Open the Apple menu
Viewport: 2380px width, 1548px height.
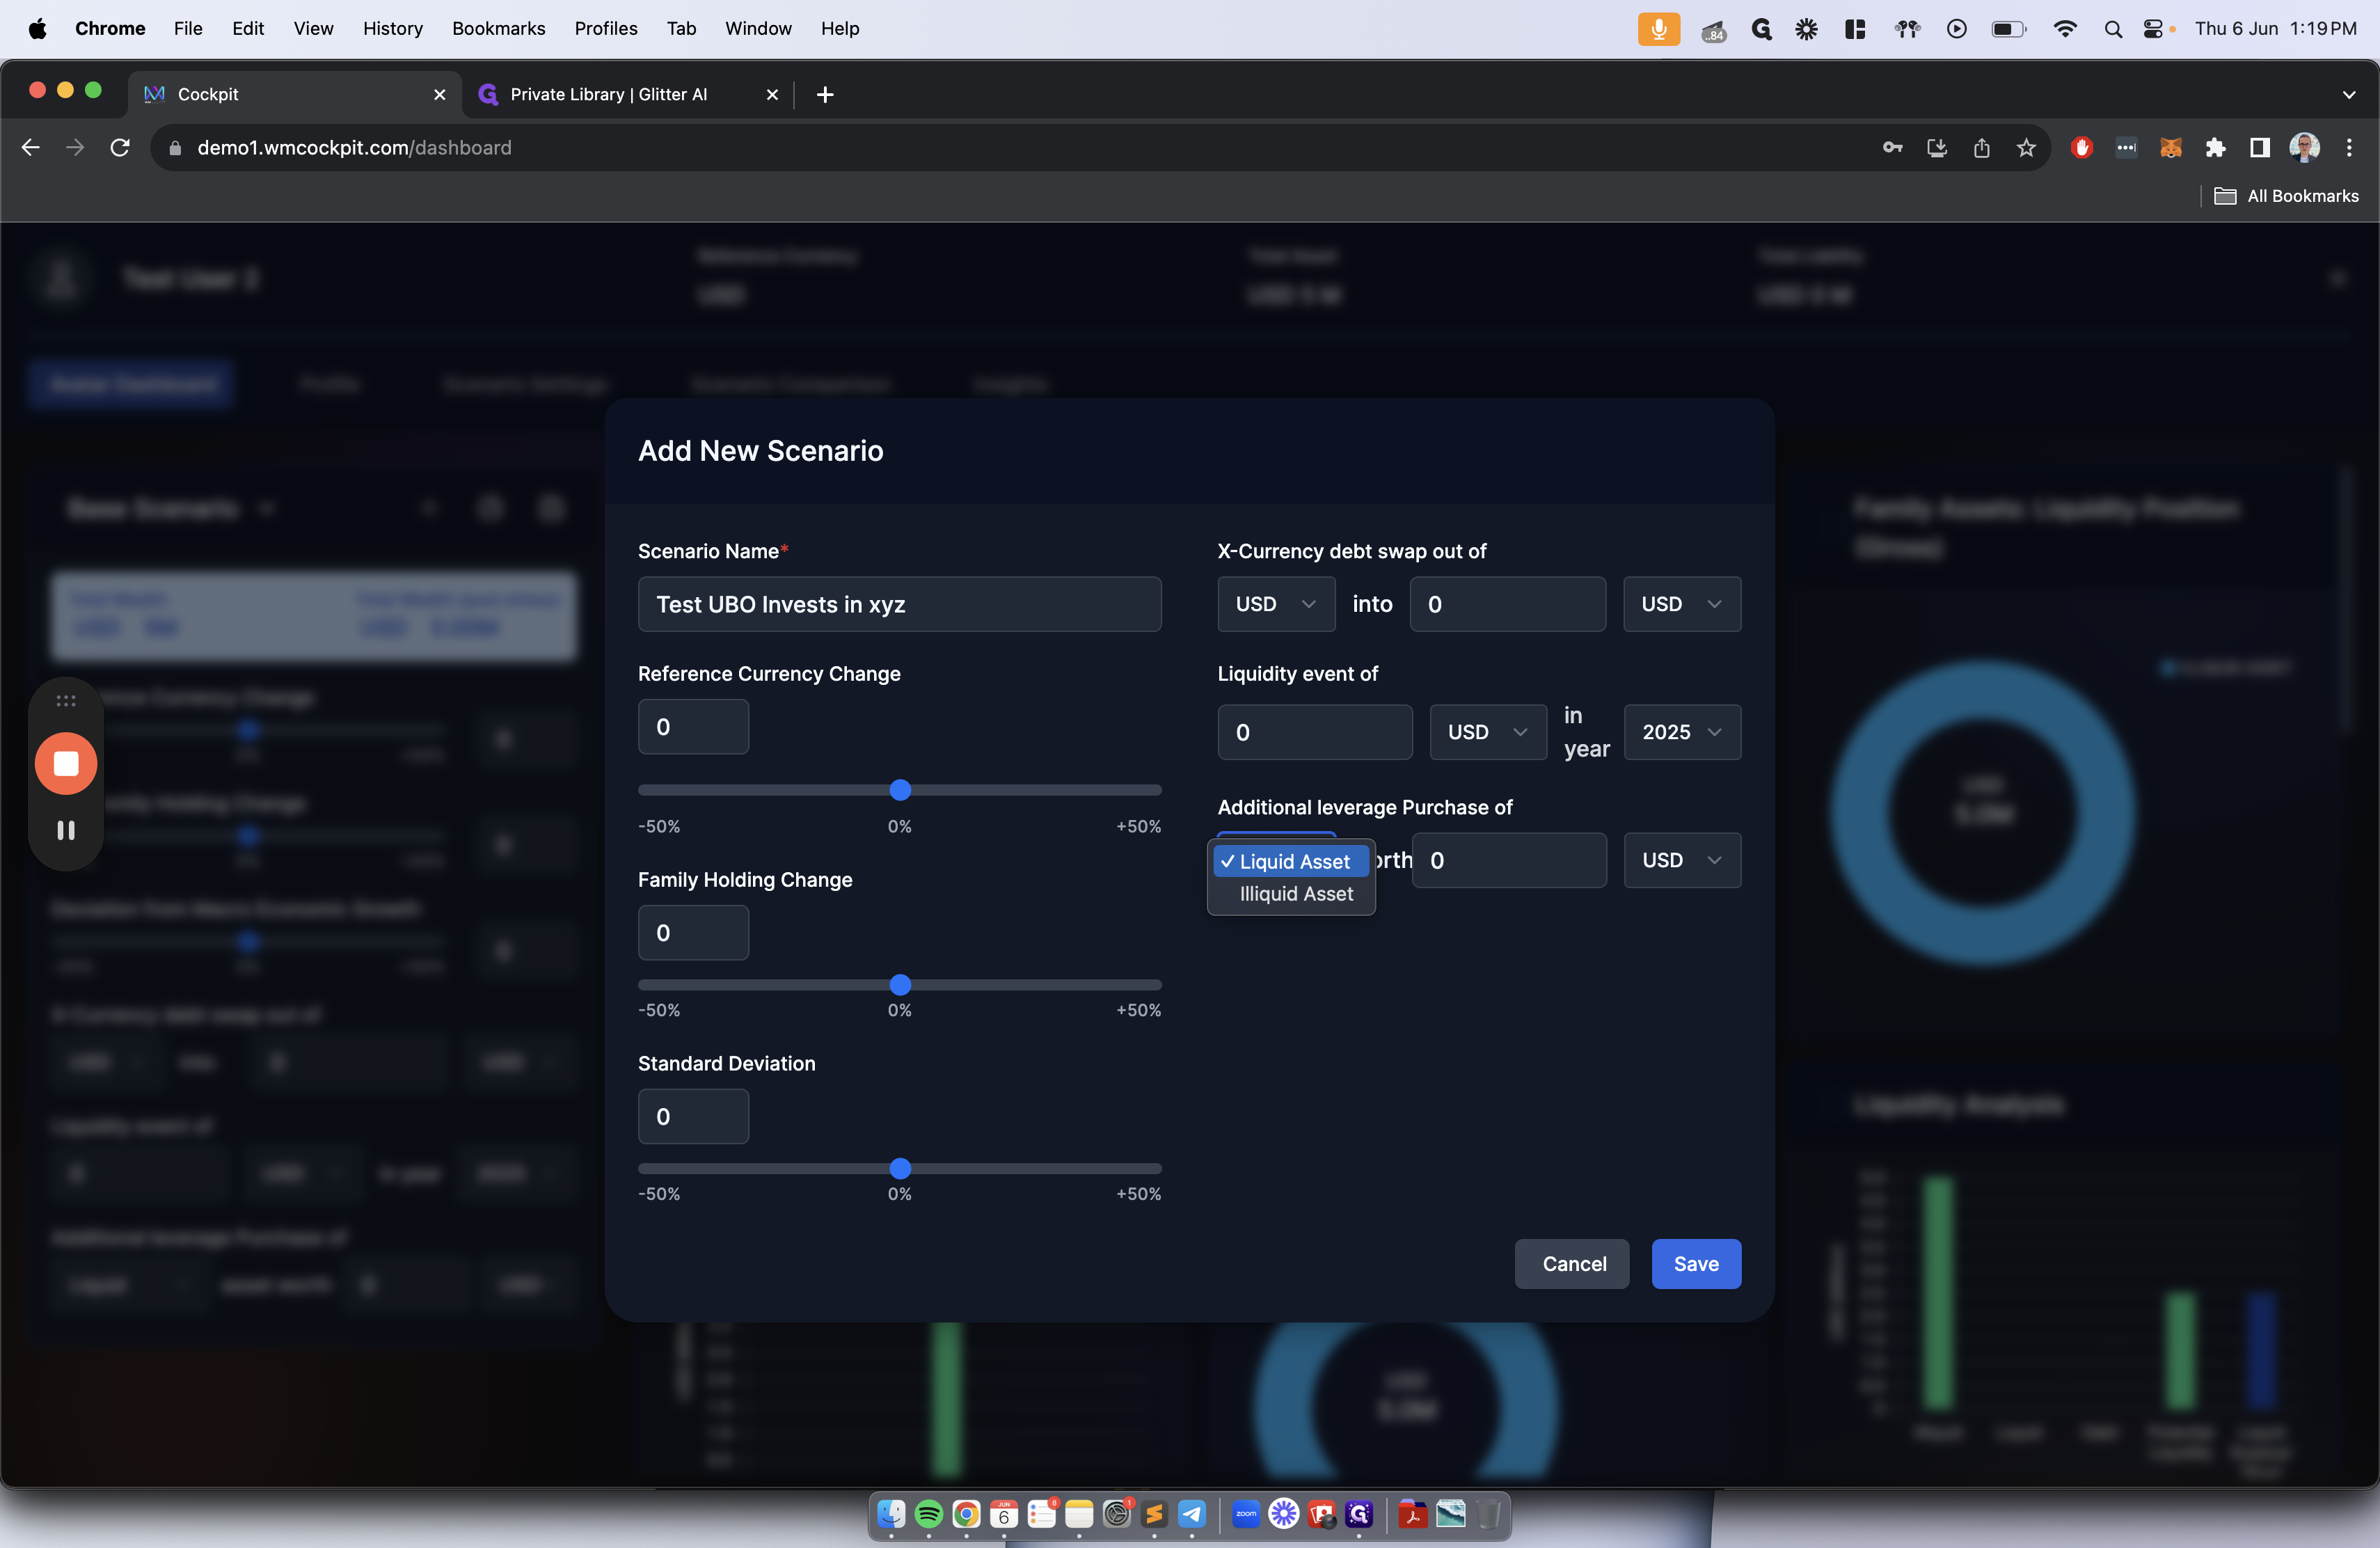[x=38, y=28]
